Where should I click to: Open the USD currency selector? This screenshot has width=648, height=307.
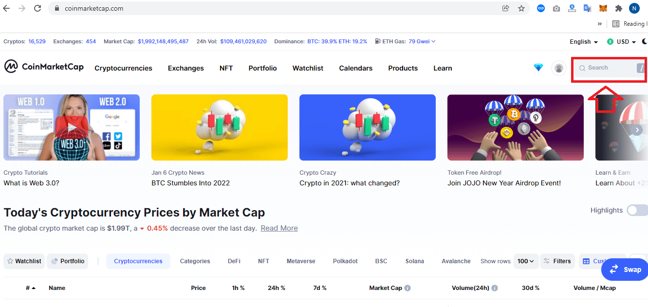pos(622,42)
